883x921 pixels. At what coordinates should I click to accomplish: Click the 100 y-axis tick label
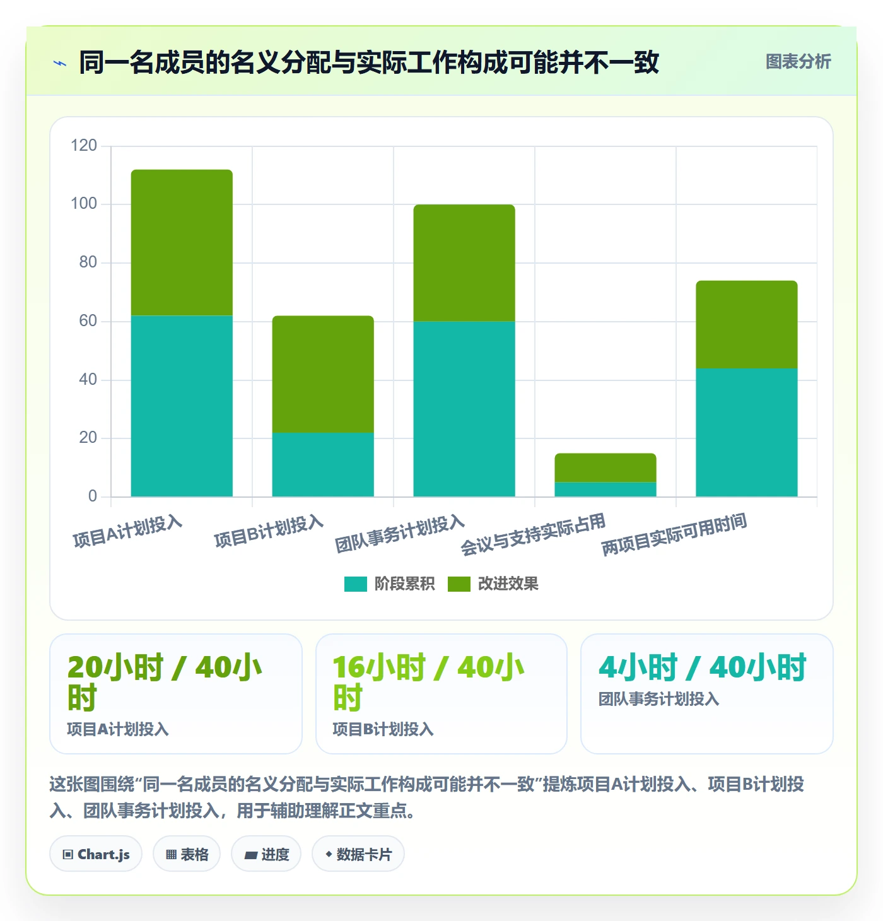coord(84,204)
